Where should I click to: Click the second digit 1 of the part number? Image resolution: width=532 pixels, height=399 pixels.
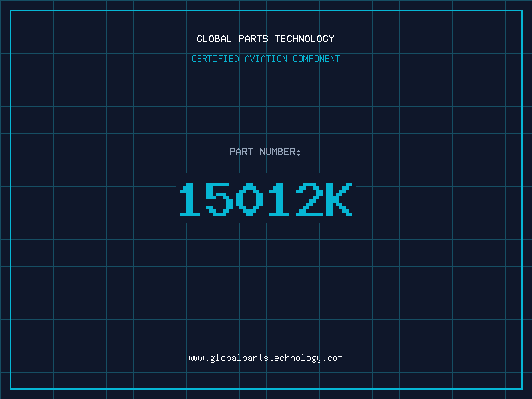click(279, 199)
